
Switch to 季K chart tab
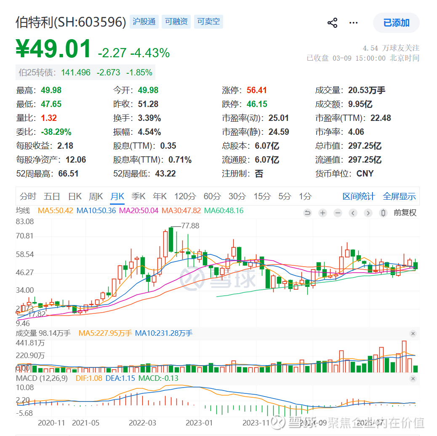tap(139, 196)
